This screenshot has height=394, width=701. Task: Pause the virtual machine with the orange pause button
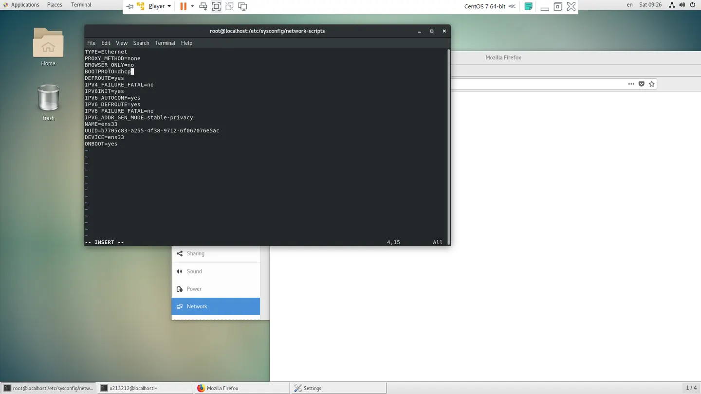[x=183, y=6]
